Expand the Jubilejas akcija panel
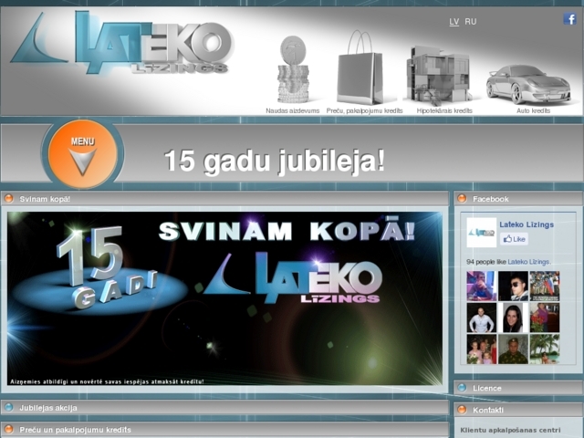Image resolution: width=584 pixels, height=438 pixels. (225, 408)
